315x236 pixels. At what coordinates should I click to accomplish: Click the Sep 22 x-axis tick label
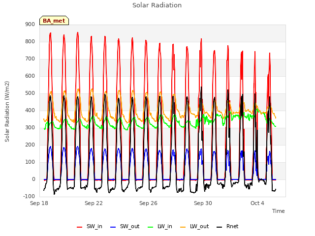[x=94, y=203]
